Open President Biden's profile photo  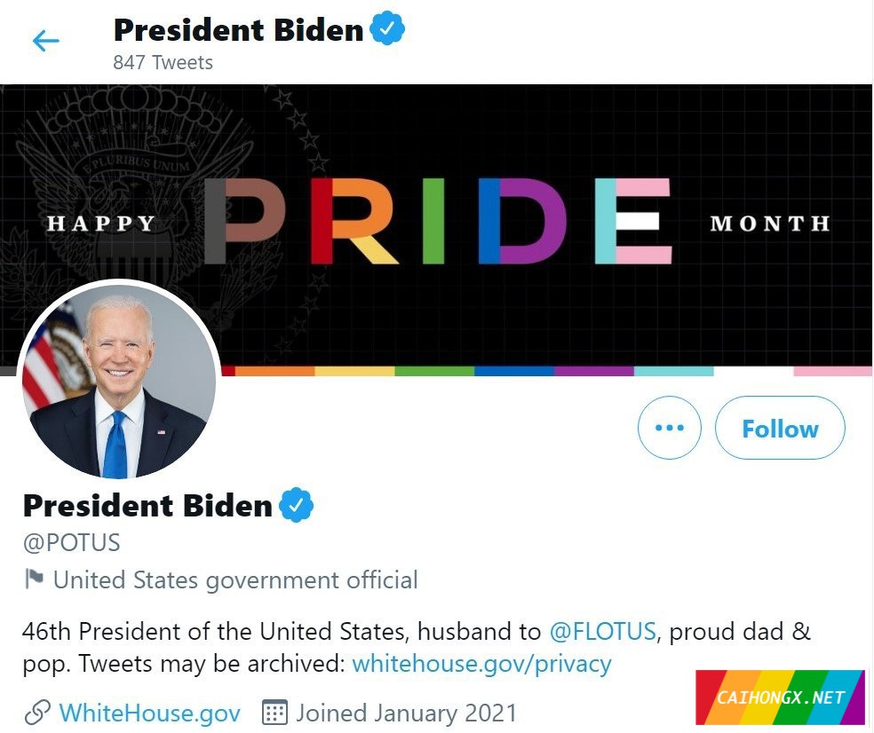[x=118, y=381]
